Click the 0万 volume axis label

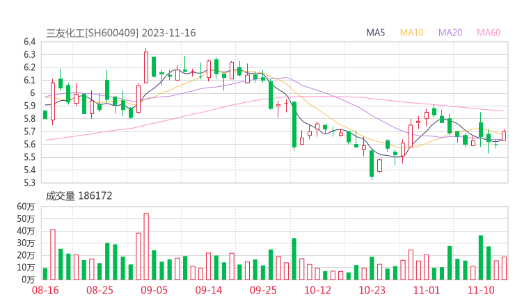coord(29,280)
